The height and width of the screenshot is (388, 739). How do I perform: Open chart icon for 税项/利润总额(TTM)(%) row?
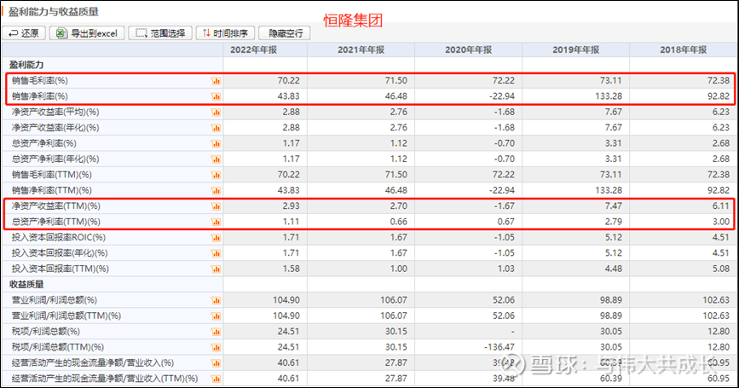216,347
